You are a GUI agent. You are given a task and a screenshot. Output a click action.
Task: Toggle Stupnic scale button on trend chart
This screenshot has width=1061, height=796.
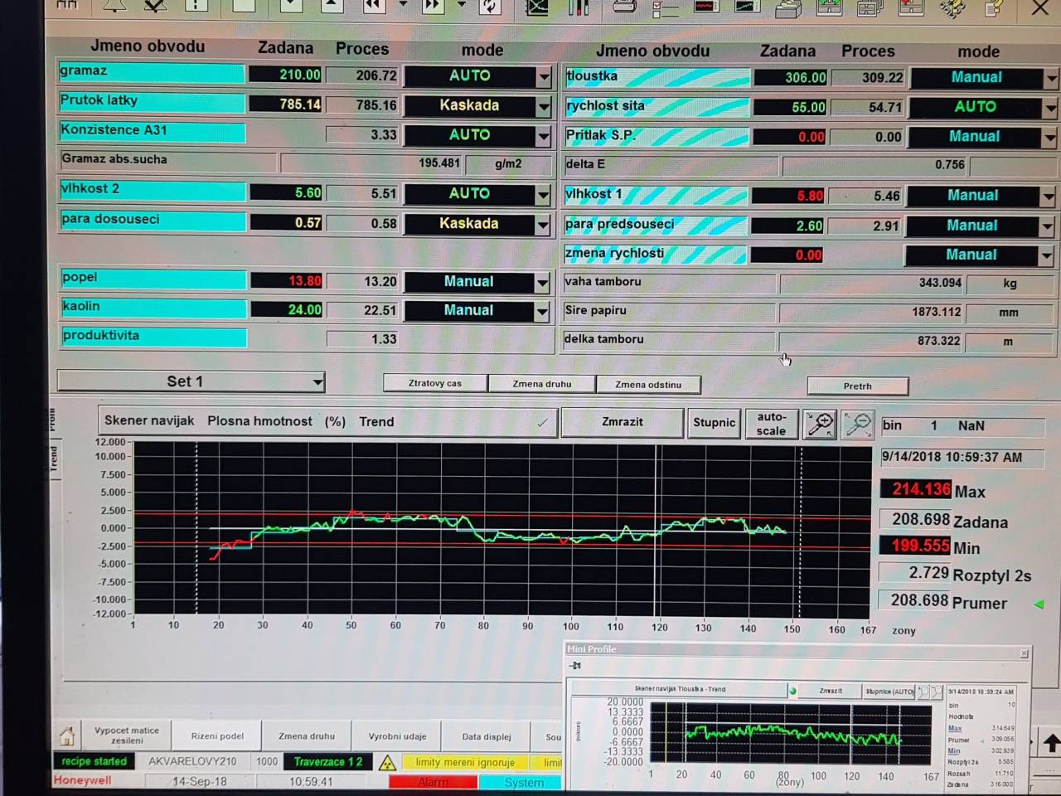[714, 423]
